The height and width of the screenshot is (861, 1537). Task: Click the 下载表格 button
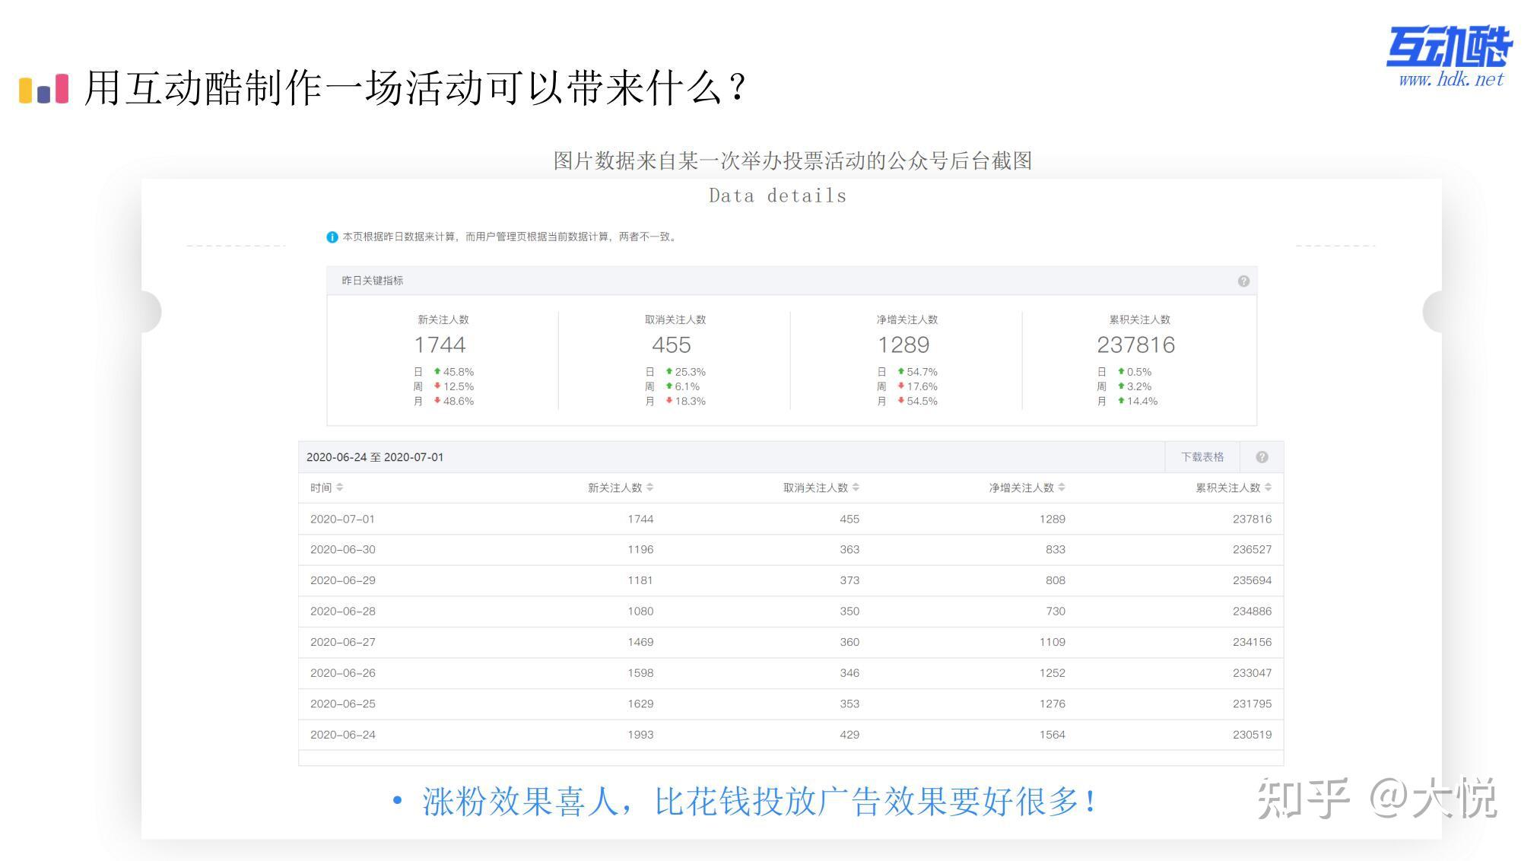(x=1202, y=457)
